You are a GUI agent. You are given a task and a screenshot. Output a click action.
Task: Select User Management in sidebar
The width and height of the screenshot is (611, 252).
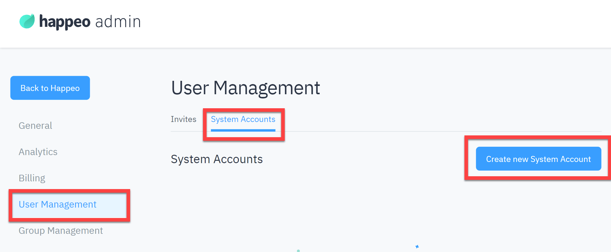(58, 204)
